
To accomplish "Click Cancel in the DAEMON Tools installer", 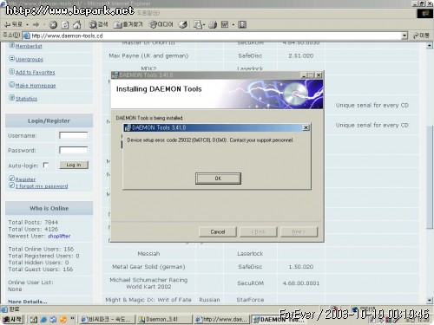I will 218,231.
